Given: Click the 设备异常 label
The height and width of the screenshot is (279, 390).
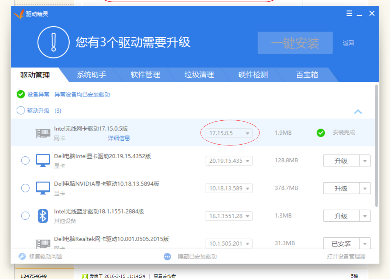Looking at the screenshot, I should pyautogui.click(x=38, y=94).
